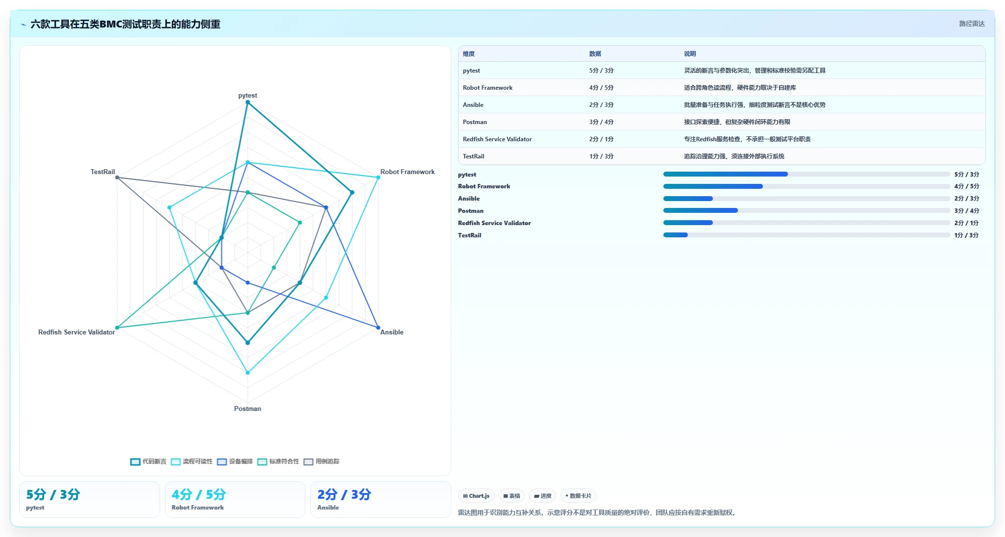Click the Robot Framework radar axis label
The height and width of the screenshot is (537, 1005).
click(407, 172)
